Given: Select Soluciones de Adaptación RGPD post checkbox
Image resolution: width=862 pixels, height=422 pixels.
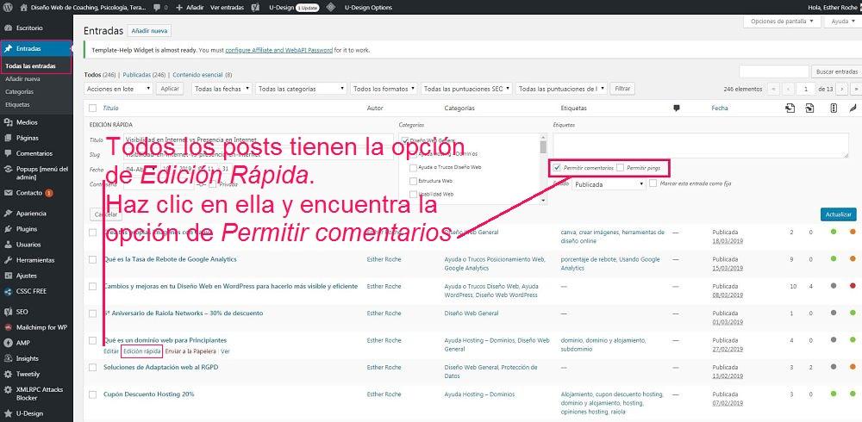Looking at the screenshot, I should pos(93,367).
